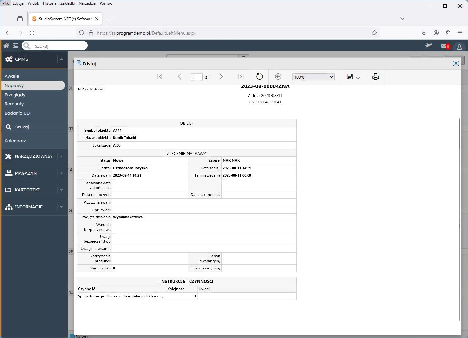Close the StudioSystem.NET tab
The height and width of the screenshot is (338, 468).
97,19
